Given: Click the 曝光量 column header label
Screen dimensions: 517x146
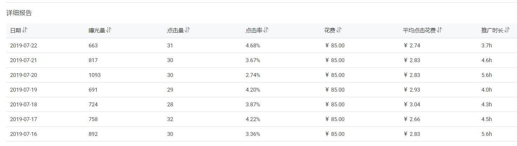Looking at the screenshot, I should click(97, 31).
